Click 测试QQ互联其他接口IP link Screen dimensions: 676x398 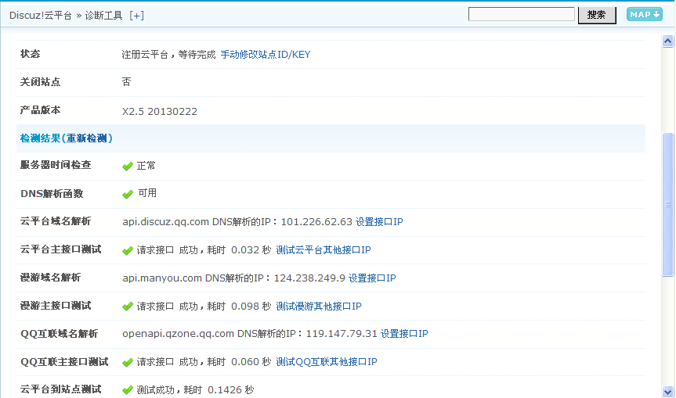pos(327,362)
